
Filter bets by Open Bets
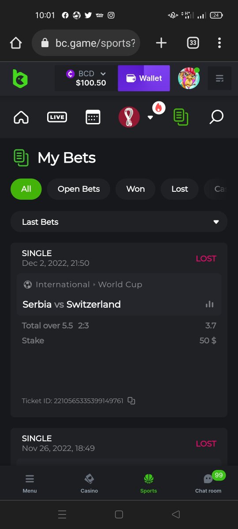[79, 189]
